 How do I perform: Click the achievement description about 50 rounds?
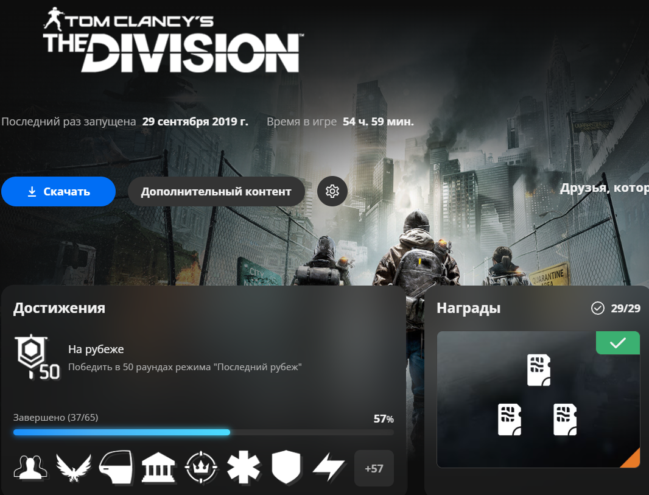click(185, 367)
